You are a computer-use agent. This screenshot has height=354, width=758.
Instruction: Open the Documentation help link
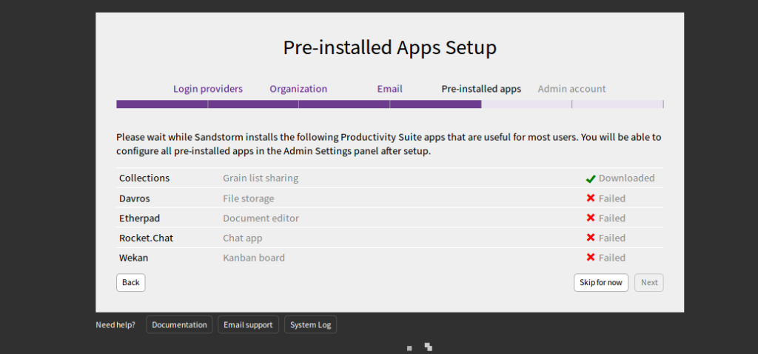coord(179,325)
